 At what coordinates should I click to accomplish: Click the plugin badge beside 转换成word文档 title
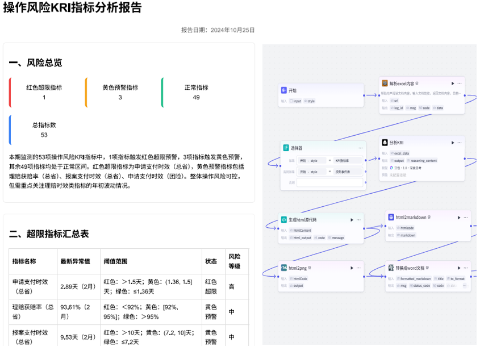[x=427, y=268]
